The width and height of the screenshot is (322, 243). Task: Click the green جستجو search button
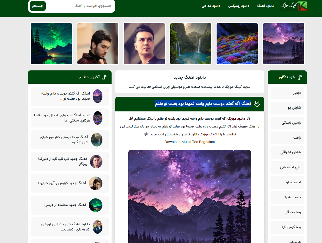(x=38, y=6)
